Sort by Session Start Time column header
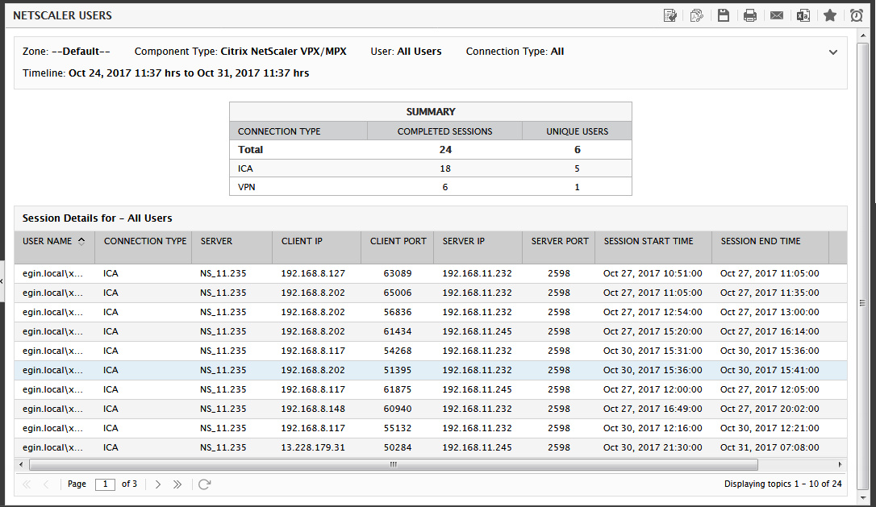The image size is (876, 507). [653, 247]
